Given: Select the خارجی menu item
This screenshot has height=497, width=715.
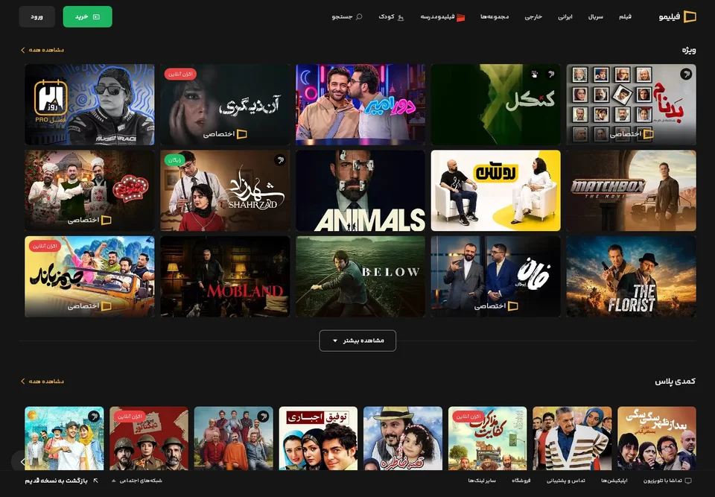Looking at the screenshot, I should [x=533, y=17].
